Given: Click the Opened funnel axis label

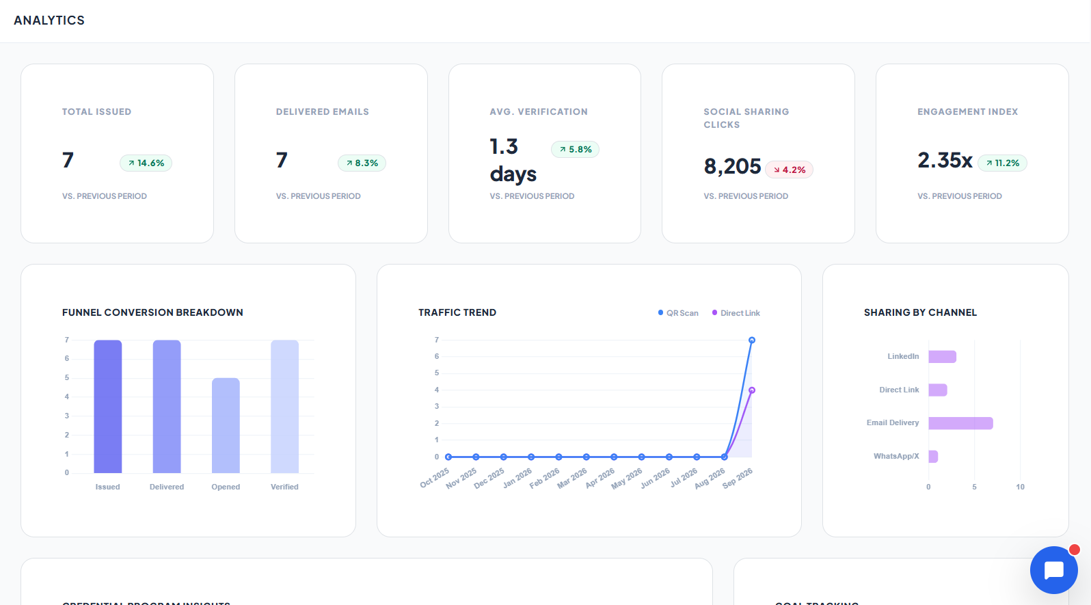Looking at the screenshot, I should (x=226, y=487).
